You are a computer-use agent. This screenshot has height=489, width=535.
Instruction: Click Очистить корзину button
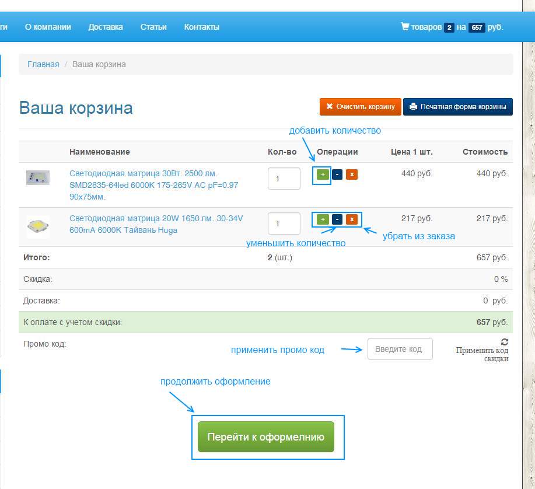coord(361,106)
